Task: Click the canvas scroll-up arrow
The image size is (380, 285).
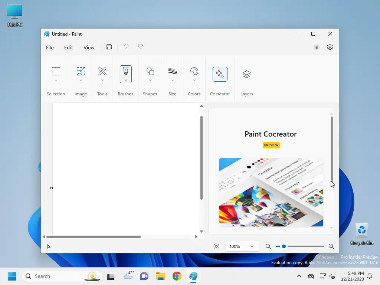Action: pos(202,106)
